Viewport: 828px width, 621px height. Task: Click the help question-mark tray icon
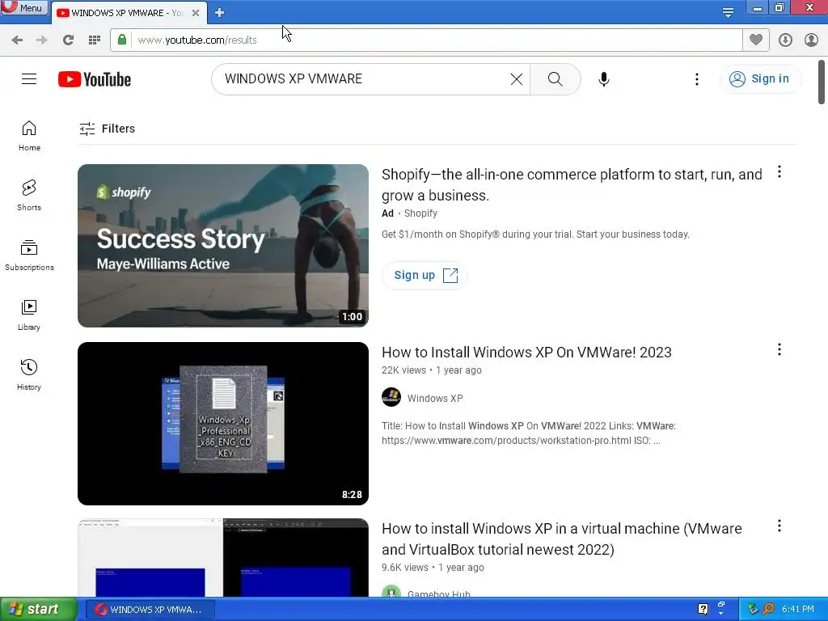point(703,610)
